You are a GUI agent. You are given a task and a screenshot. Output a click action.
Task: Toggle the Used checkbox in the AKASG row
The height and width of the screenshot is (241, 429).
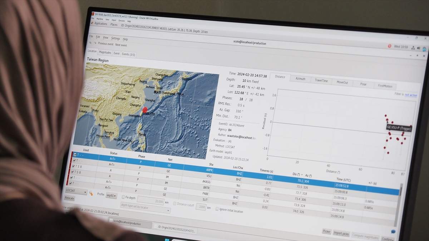(73, 166)
